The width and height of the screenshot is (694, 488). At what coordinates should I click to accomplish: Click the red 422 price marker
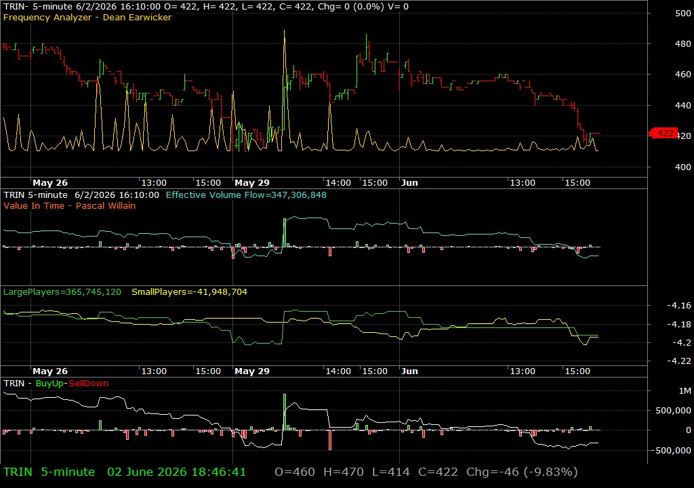click(663, 133)
